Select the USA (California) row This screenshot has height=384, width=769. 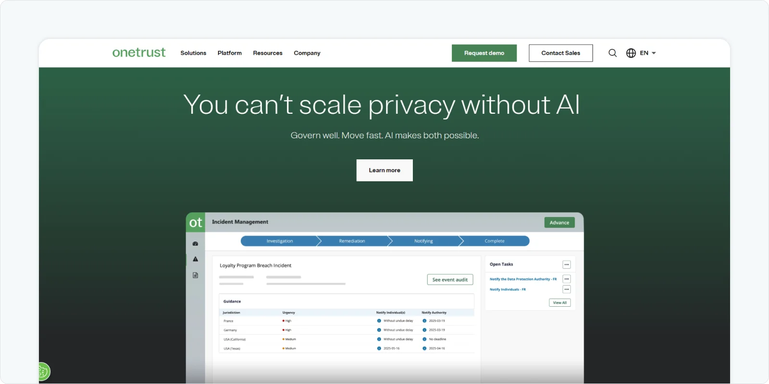coord(347,339)
